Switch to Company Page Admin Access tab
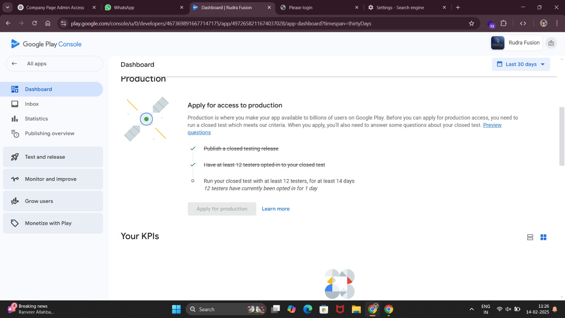 point(55,7)
